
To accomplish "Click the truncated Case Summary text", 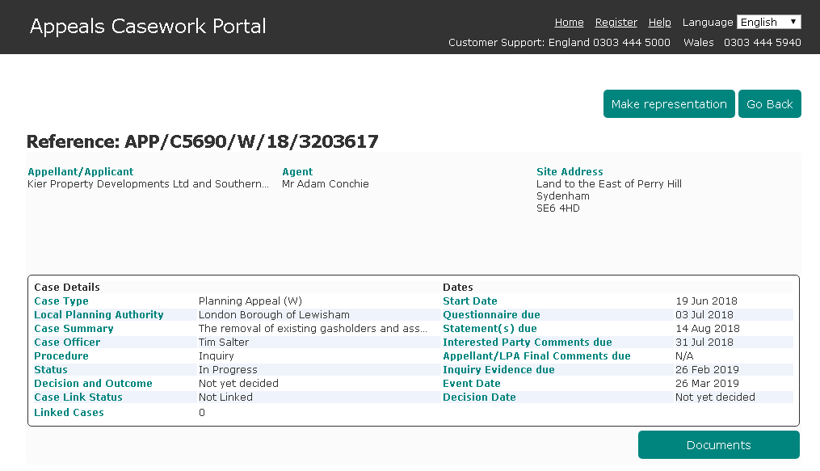I will click(313, 328).
